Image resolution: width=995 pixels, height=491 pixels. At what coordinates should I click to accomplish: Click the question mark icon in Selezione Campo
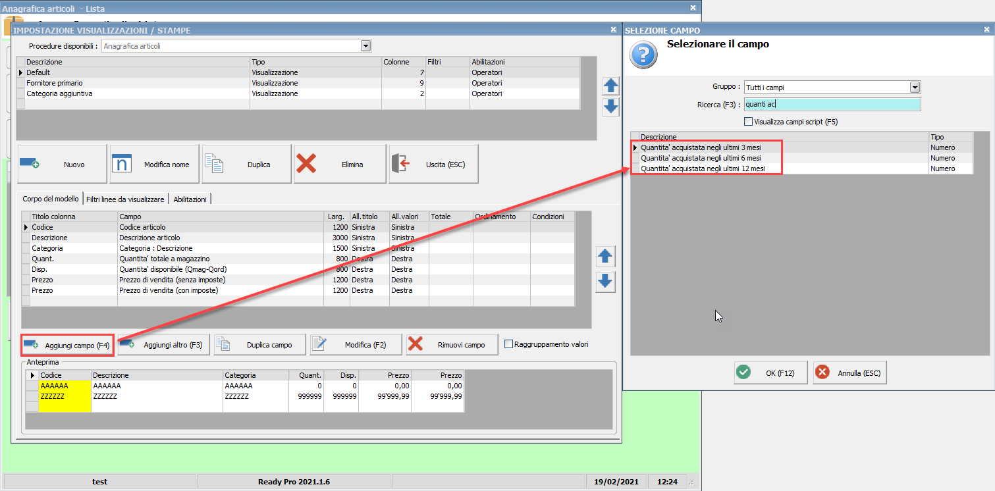point(643,55)
